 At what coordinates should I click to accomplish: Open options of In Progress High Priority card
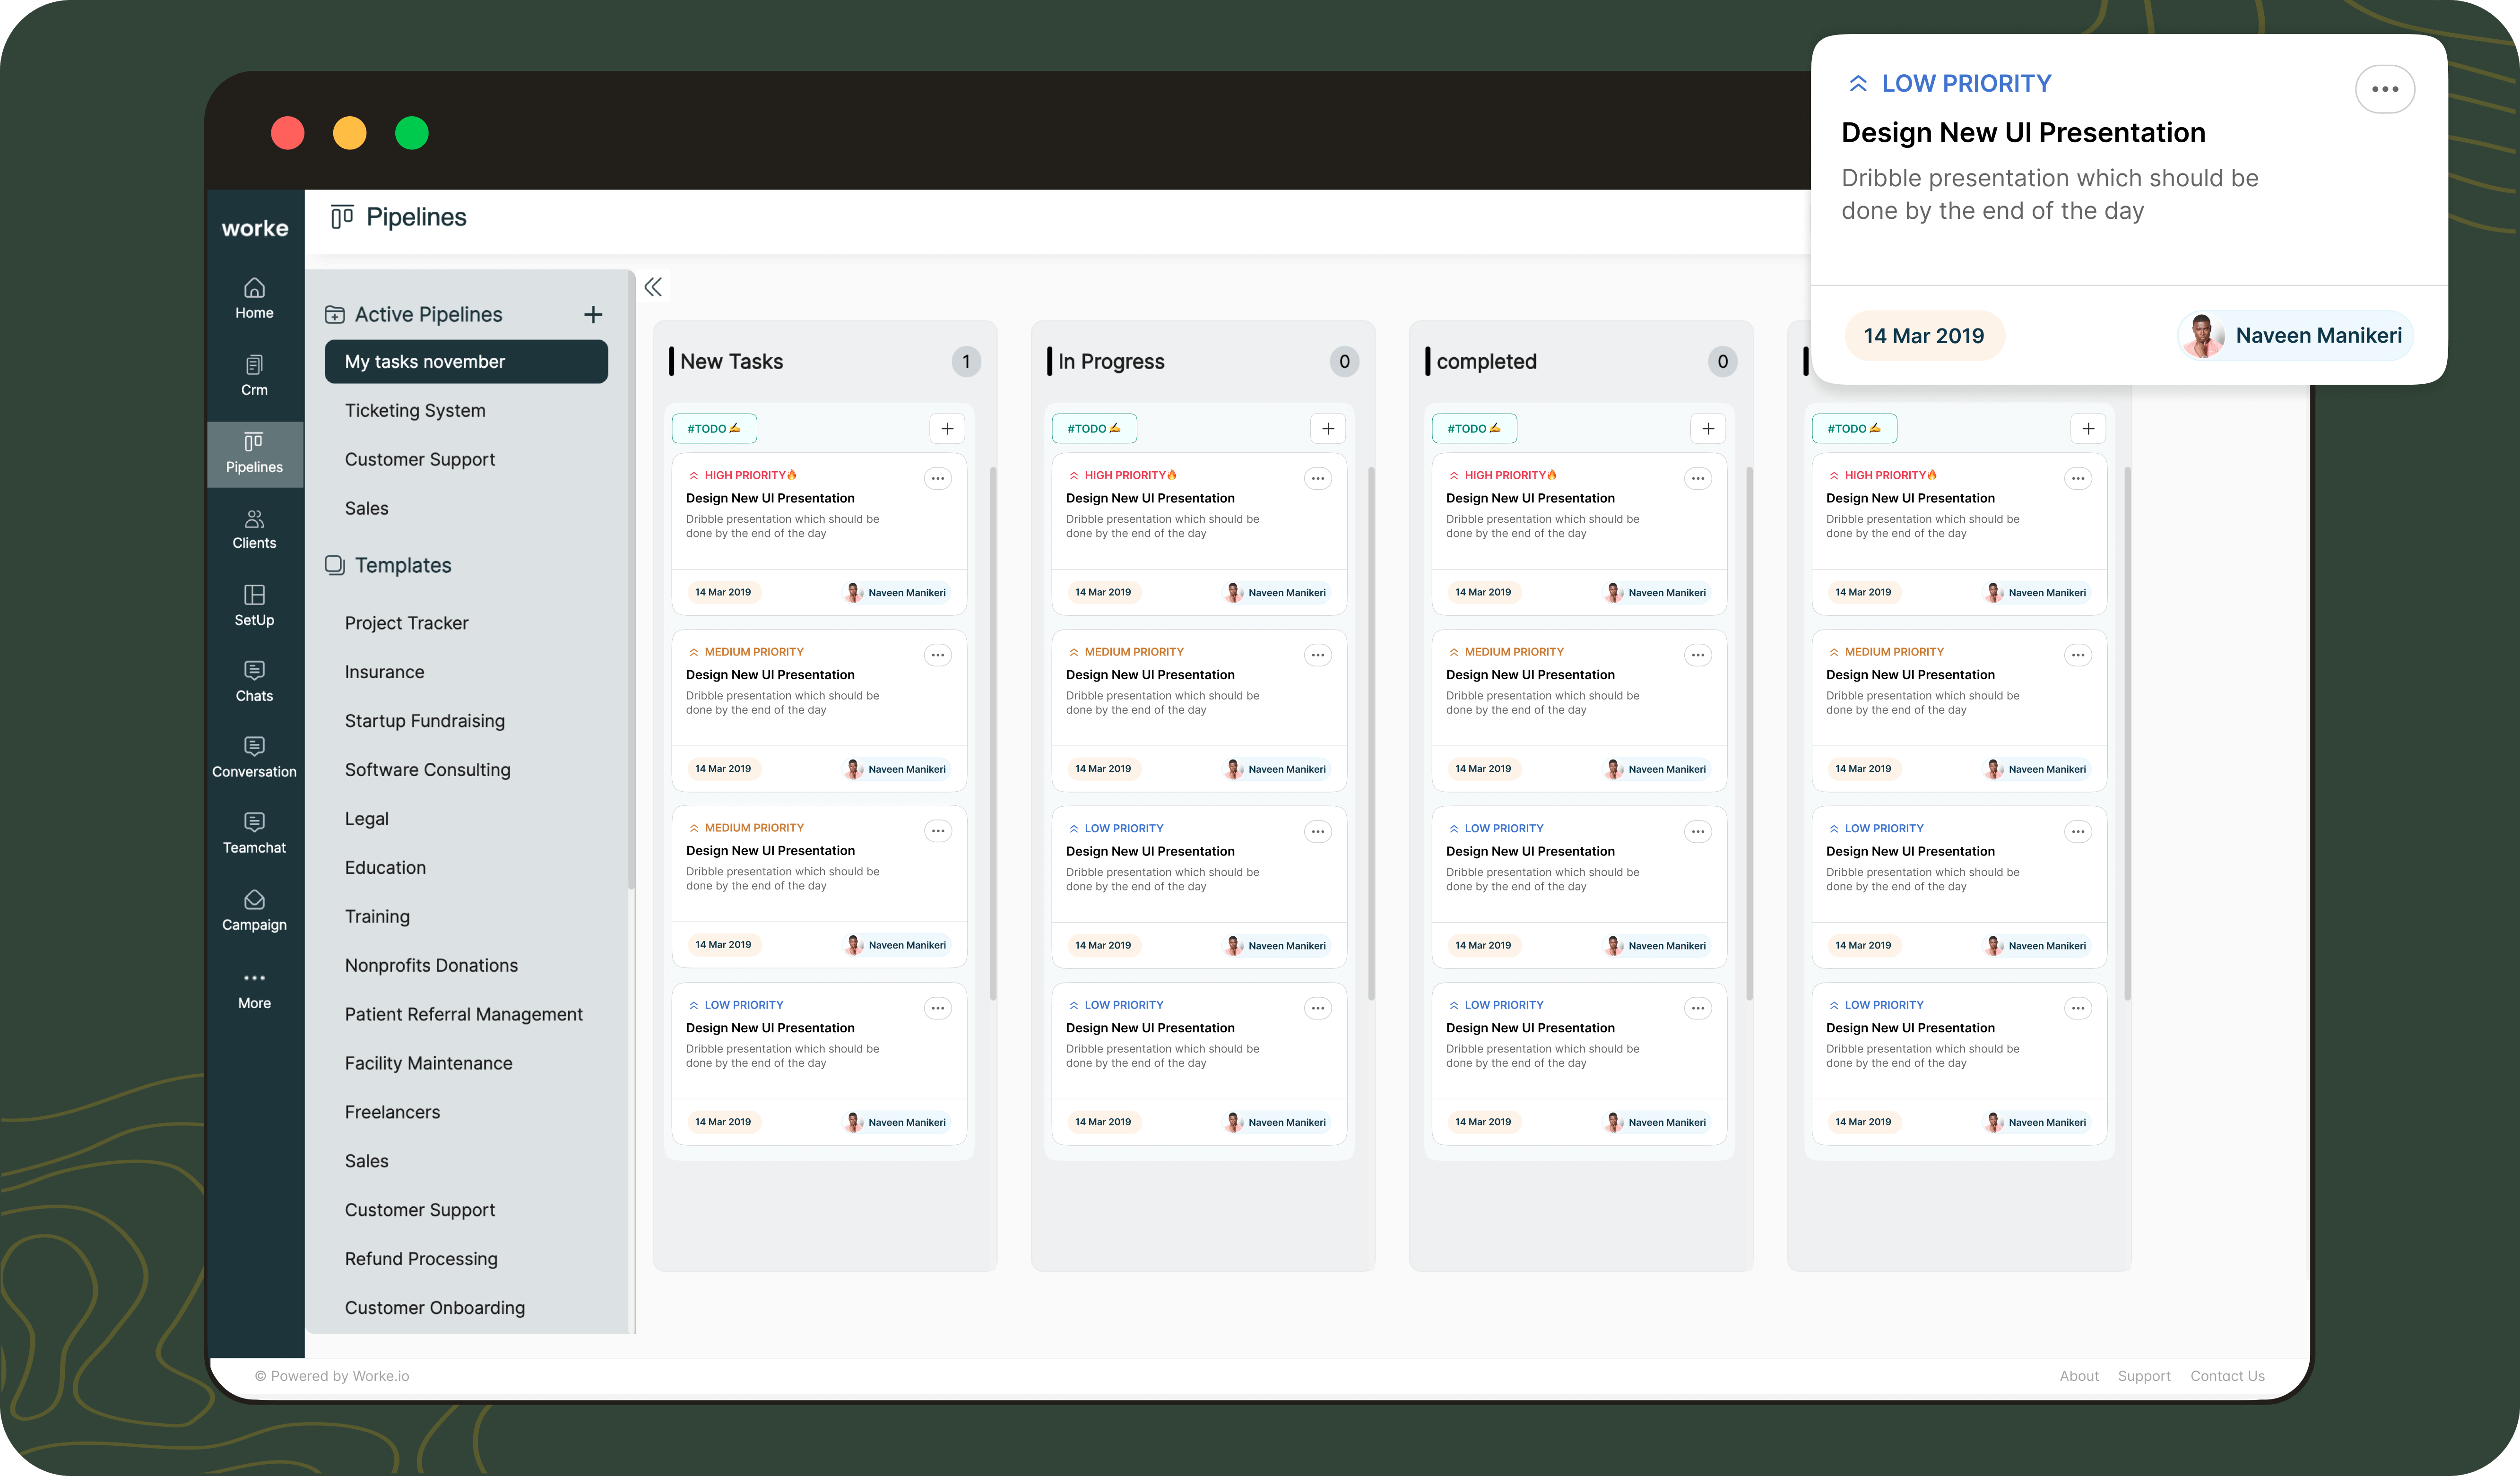[x=1317, y=478]
